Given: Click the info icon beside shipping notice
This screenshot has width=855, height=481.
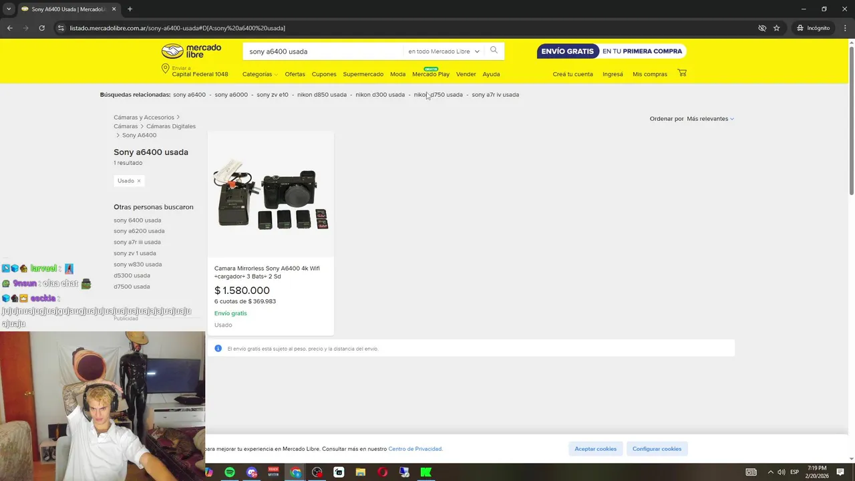Looking at the screenshot, I should coord(218,348).
